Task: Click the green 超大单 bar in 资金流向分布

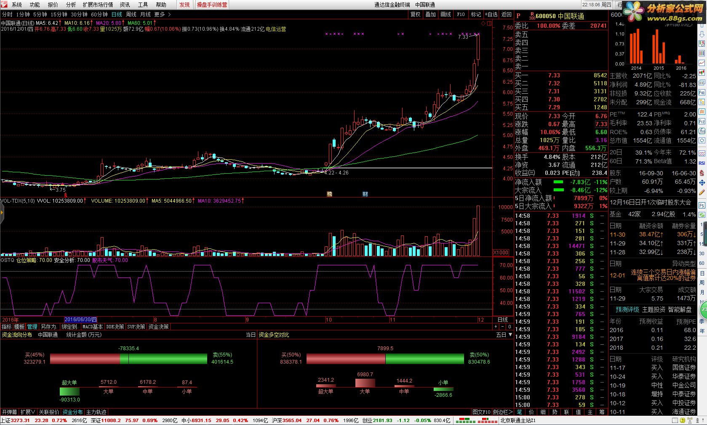Action: coord(69,391)
